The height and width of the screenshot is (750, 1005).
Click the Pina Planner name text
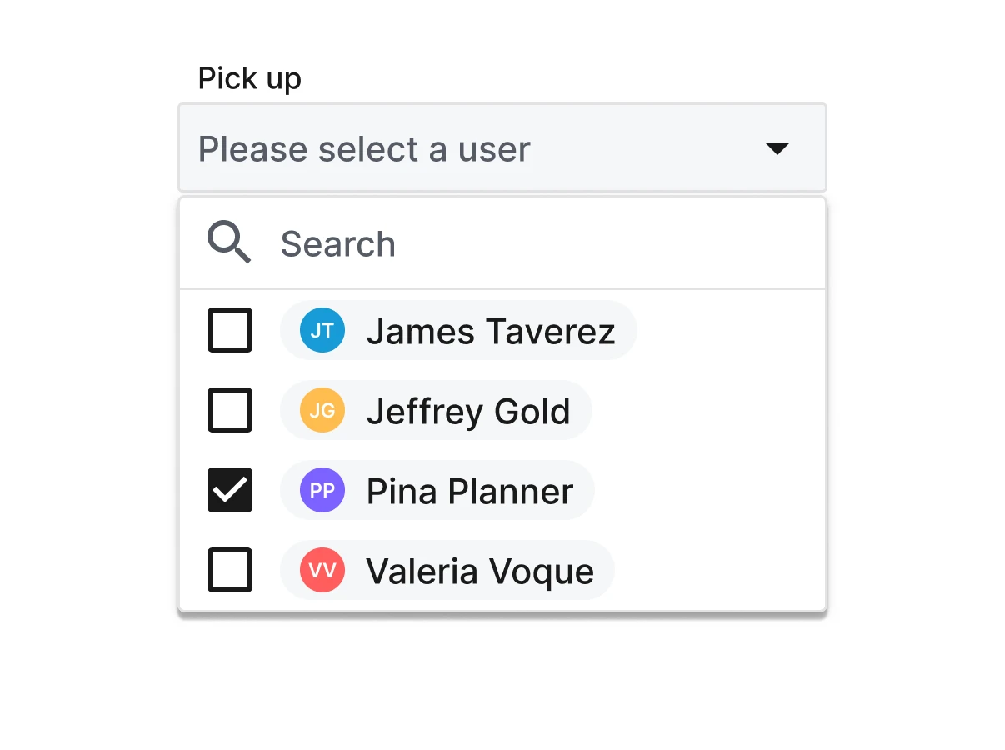pos(470,491)
